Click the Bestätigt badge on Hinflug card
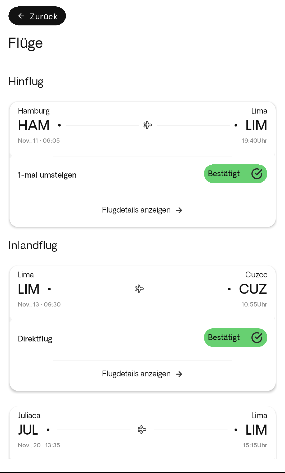 (x=235, y=174)
